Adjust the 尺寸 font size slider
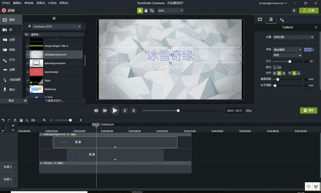321x193 pixels. coord(290,61)
